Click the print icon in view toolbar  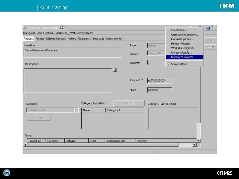pyautogui.click(x=208, y=28)
